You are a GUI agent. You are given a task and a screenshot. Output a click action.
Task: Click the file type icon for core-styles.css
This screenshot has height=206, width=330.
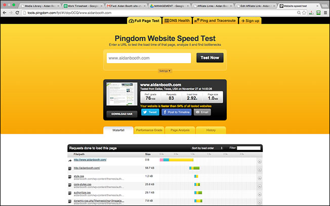70,185
